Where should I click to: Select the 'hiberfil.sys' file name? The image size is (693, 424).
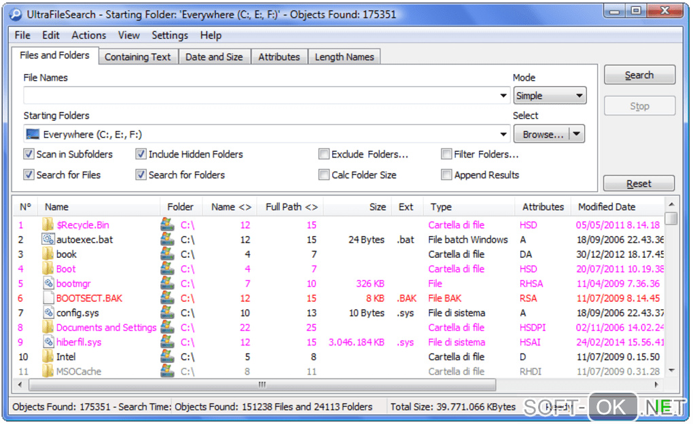pos(79,342)
